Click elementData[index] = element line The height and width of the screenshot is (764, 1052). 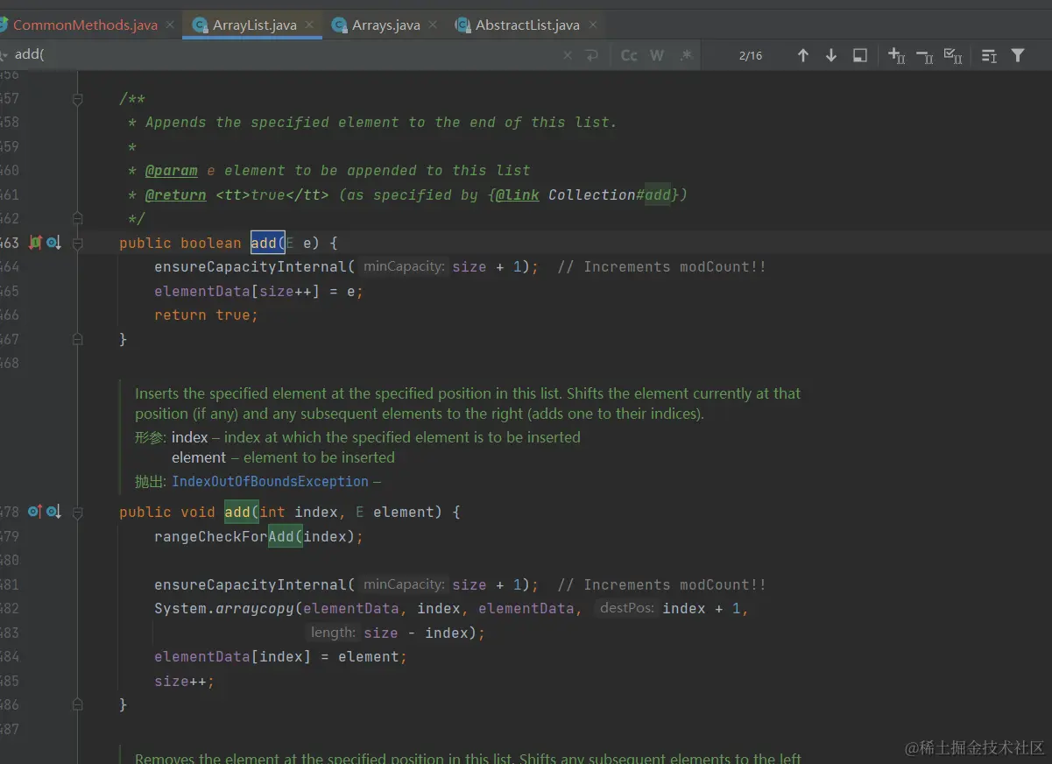click(x=281, y=656)
